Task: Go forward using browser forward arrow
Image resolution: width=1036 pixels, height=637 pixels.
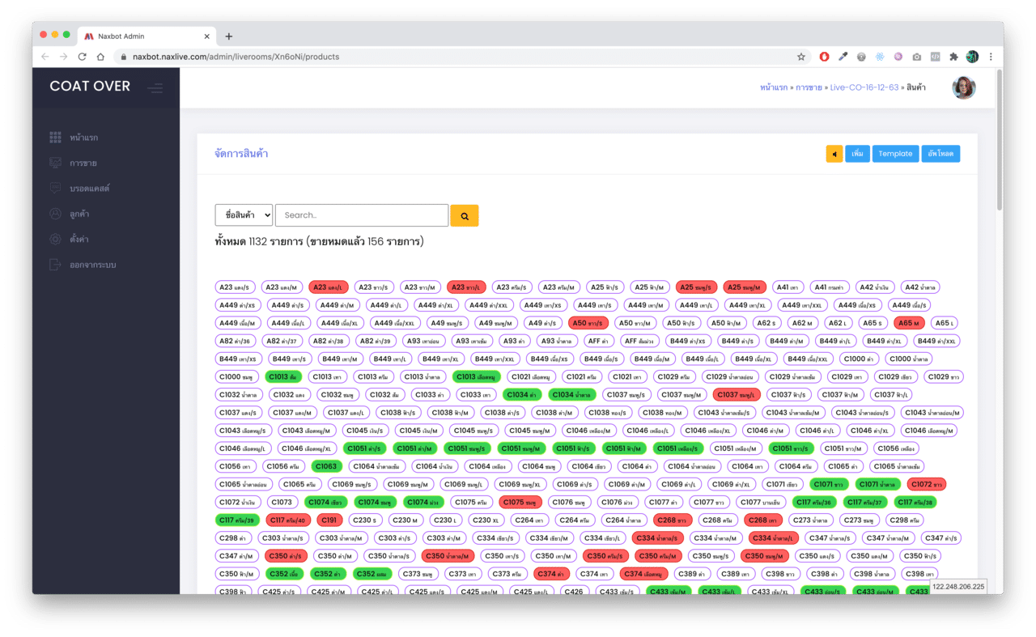Action: (x=63, y=57)
